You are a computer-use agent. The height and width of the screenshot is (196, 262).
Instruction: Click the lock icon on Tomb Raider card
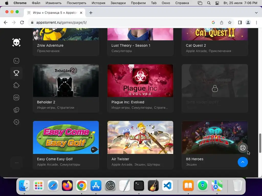click(x=215, y=89)
